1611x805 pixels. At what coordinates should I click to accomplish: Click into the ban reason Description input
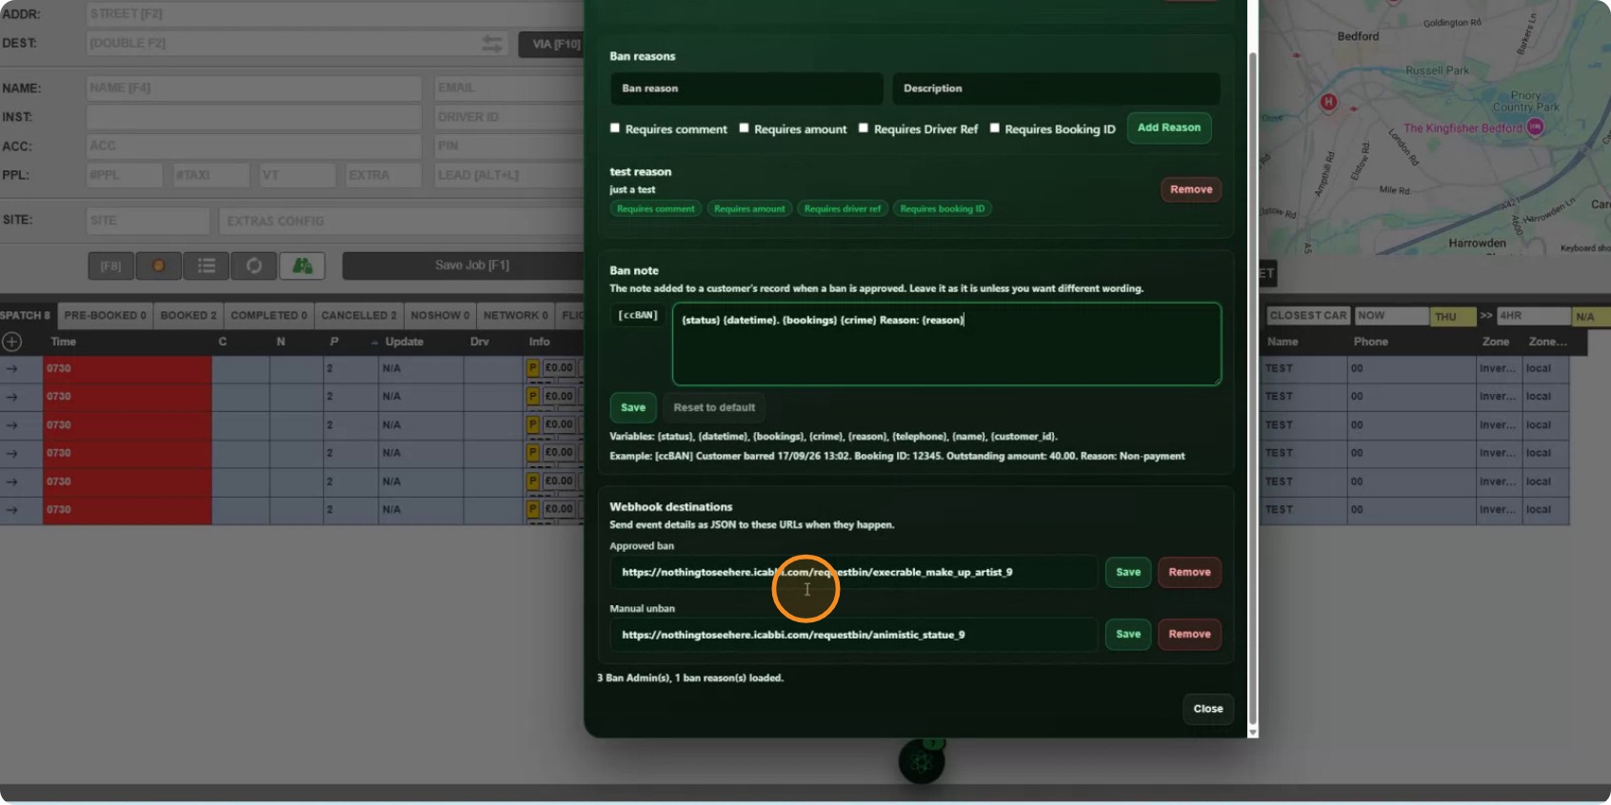pos(1056,88)
